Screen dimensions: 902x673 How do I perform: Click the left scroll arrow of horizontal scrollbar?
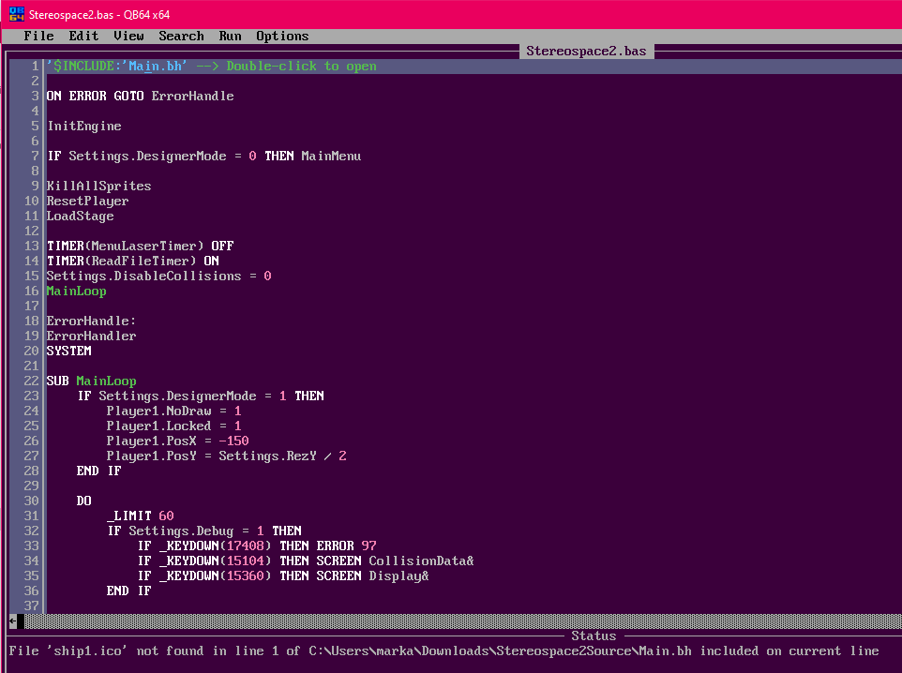click(13, 621)
